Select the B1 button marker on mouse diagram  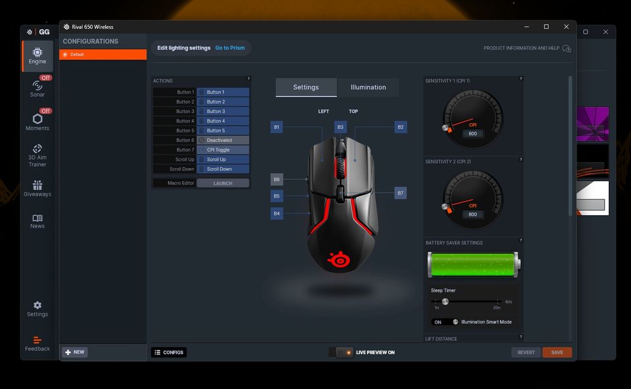[276, 127]
